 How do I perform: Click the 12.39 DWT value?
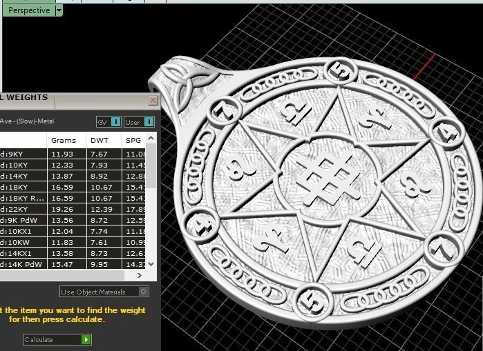[x=102, y=210]
